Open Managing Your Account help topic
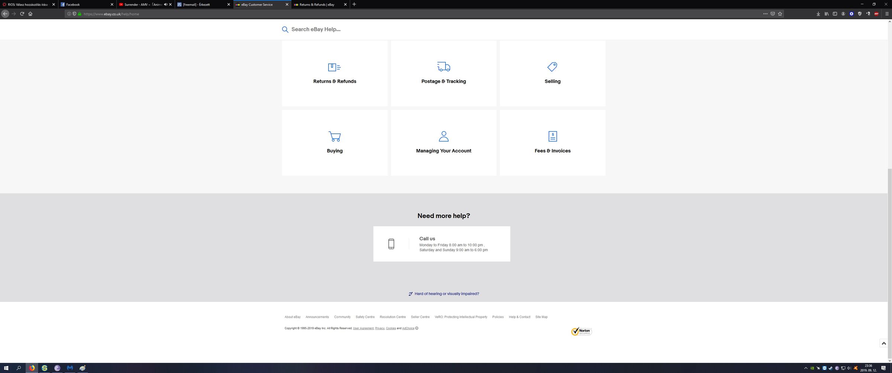Image resolution: width=892 pixels, height=373 pixels. coord(444,143)
